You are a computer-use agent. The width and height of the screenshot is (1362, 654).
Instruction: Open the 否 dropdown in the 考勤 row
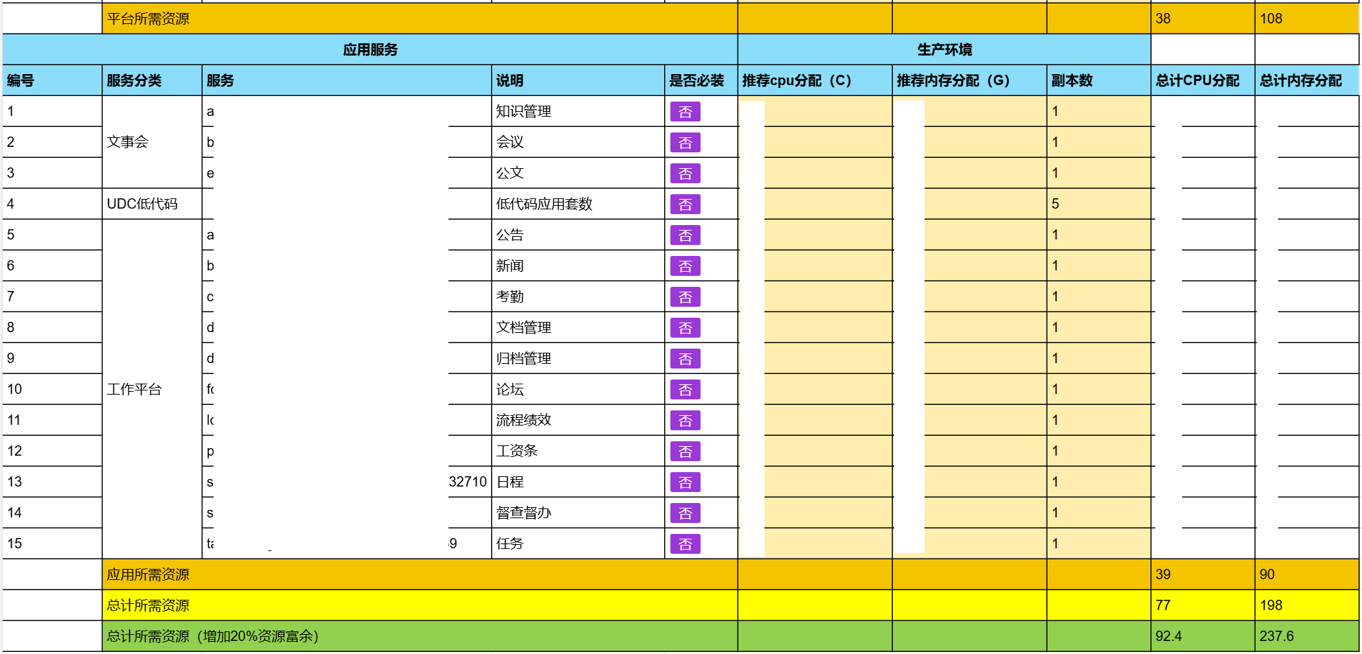pyautogui.click(x=685, y=297)
